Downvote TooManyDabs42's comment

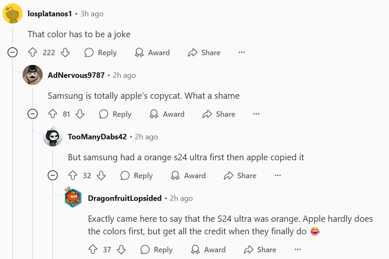101,176
